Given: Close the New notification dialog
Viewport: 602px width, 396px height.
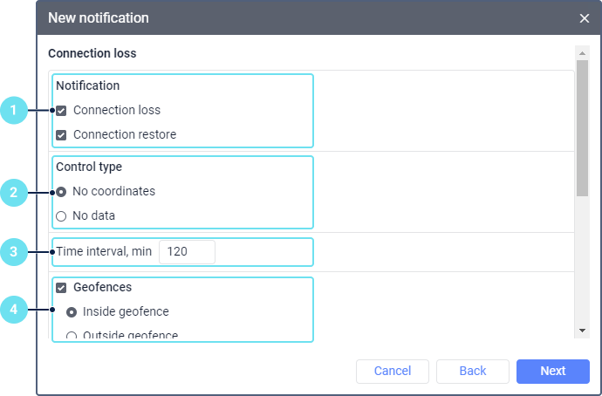Looking at the screenshot, I should click(585, 18).
